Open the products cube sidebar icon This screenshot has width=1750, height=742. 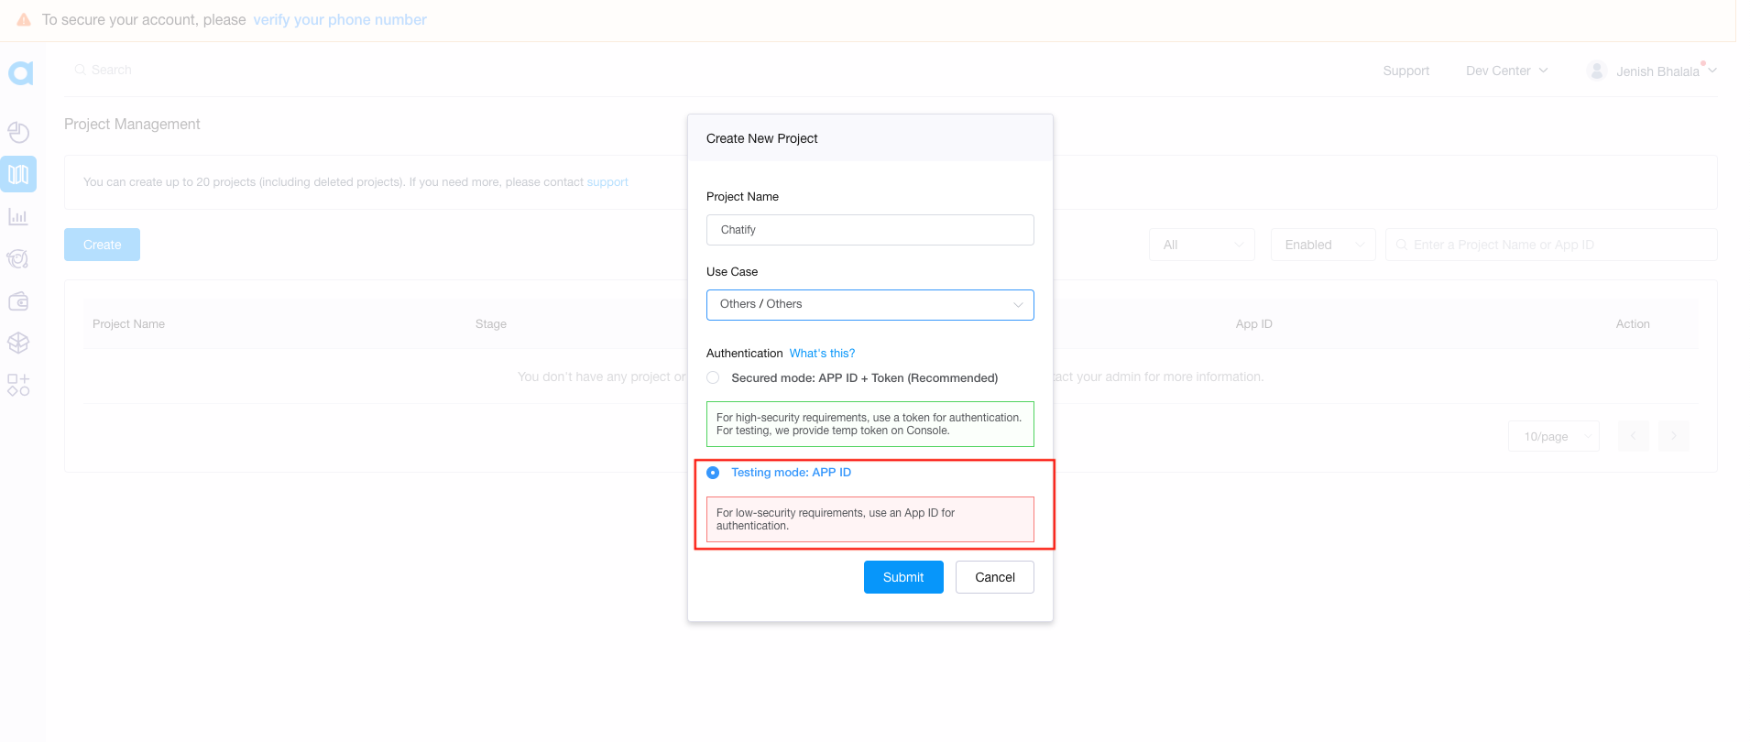click(18, 343)
